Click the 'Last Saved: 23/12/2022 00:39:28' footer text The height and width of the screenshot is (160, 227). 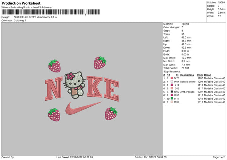[75, 157]
